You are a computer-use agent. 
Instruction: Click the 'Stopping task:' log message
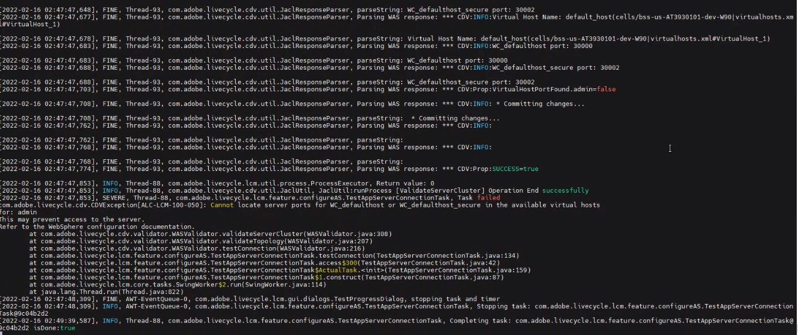pyautogui.click(x=504, y=306)
